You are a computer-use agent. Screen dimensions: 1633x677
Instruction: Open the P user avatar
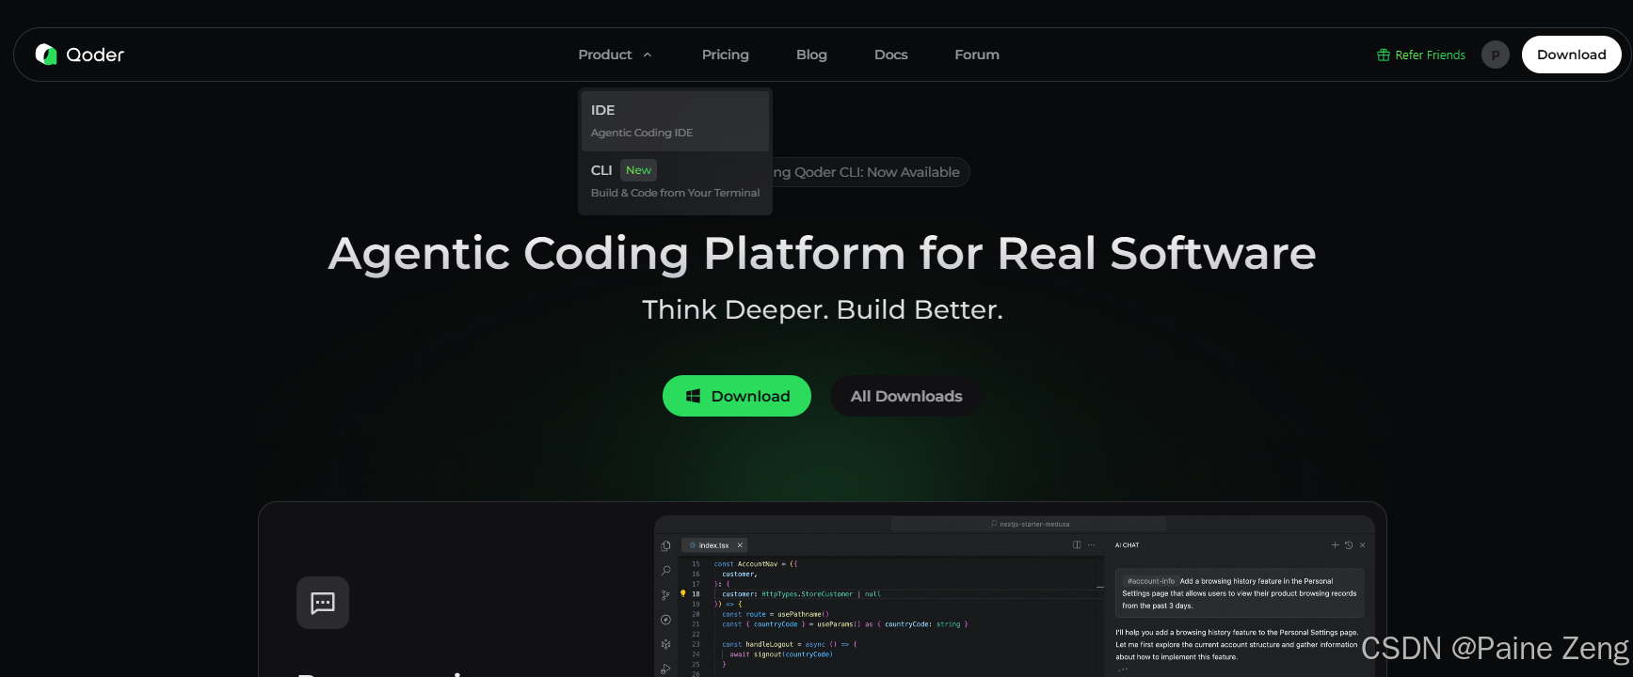[x=1495, y=55]
